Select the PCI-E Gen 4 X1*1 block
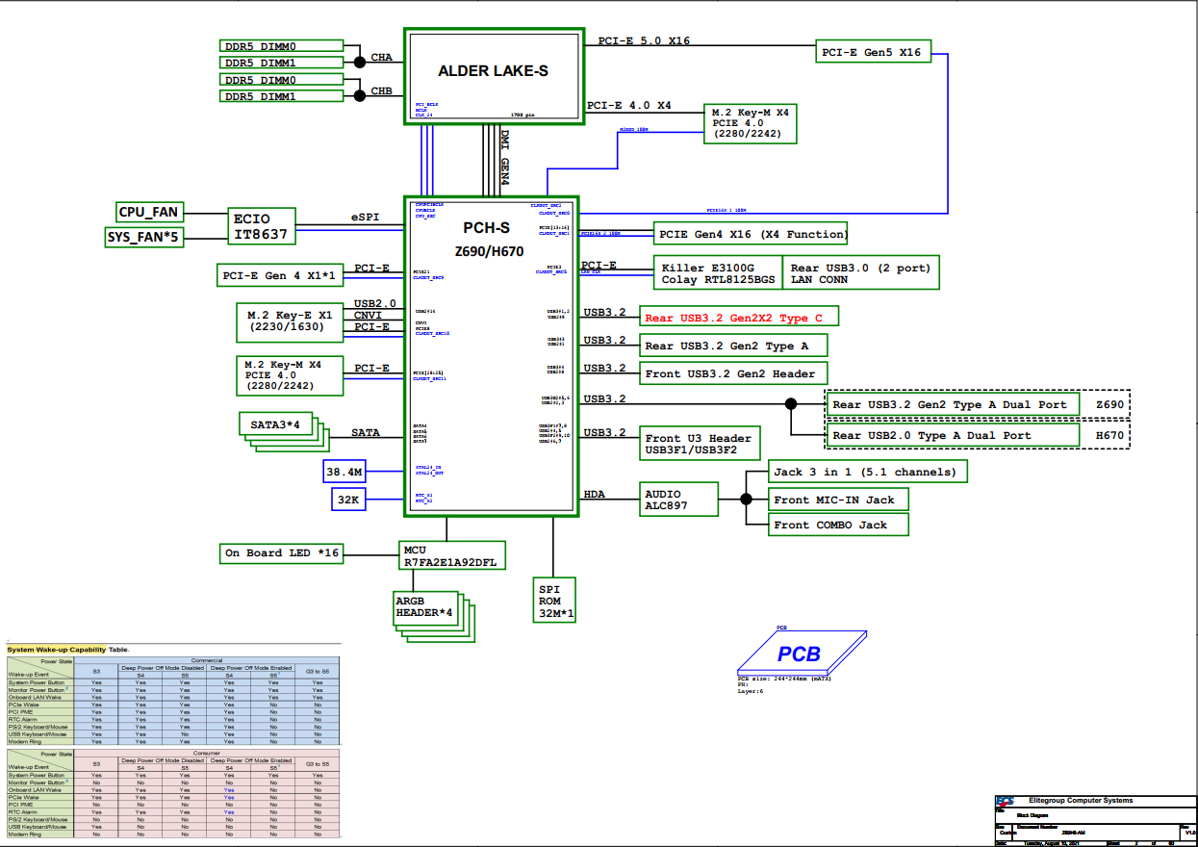 tap(279, 276)
